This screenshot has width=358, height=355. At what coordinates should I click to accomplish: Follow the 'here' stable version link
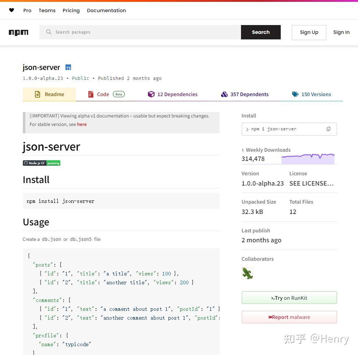coord(82,124)
